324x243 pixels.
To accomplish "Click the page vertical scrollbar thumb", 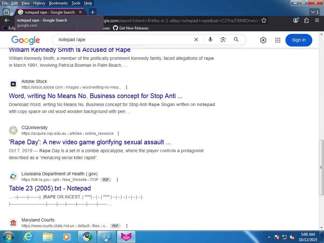I will click(x=321, y=167).
